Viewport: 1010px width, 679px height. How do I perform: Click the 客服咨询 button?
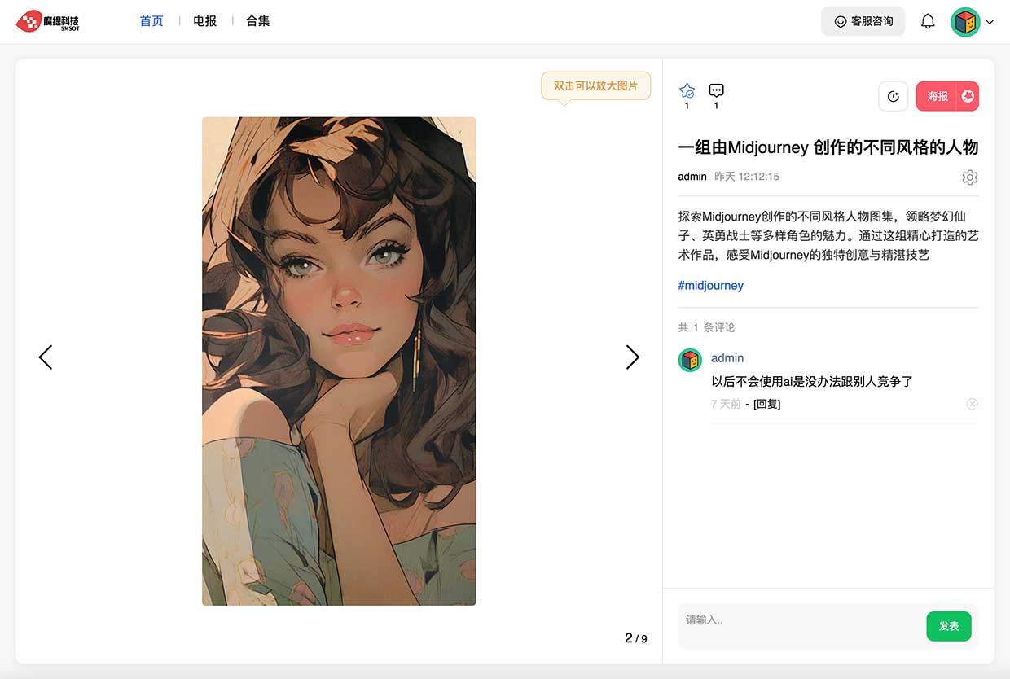[x=863, y=21]
